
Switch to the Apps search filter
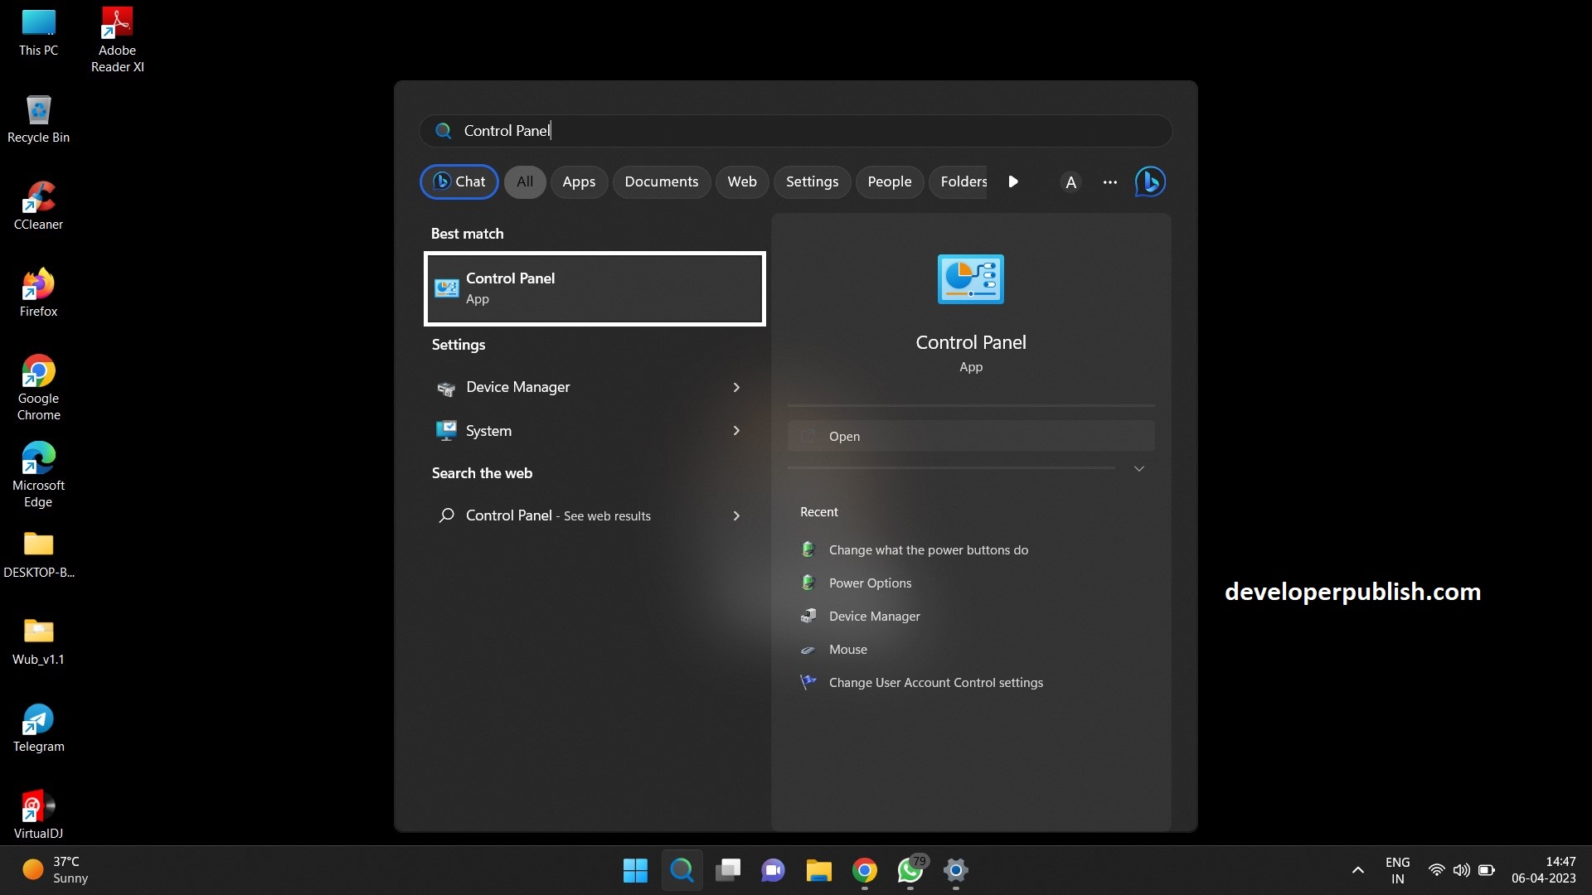(578, 181)
